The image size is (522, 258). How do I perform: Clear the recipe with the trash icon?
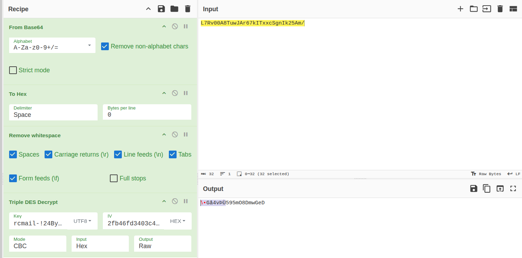188,9
